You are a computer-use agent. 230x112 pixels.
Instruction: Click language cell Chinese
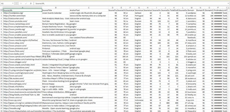point(139,56)
